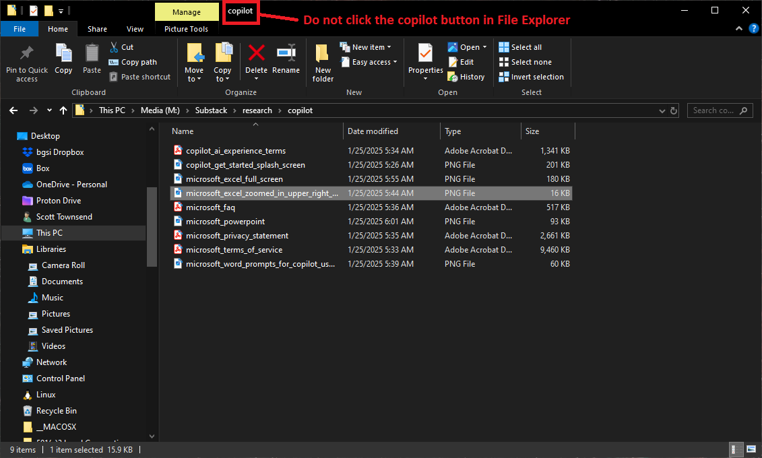Click the navigation pane scrollbar
The image size is (762, 458).
(152, 227)
